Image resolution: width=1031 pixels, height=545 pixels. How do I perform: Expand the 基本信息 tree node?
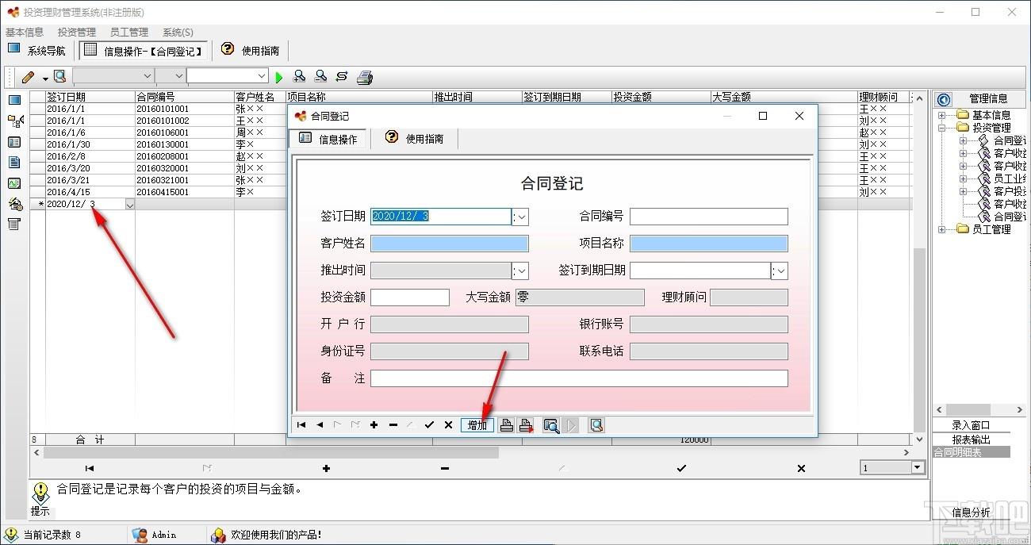point(942,115)
